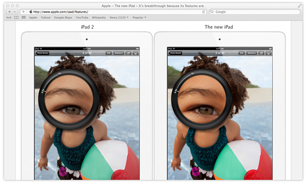Click the front camera dot on iPad 2
The height and width of the screenshot is (185, 305).
point(87,39)
